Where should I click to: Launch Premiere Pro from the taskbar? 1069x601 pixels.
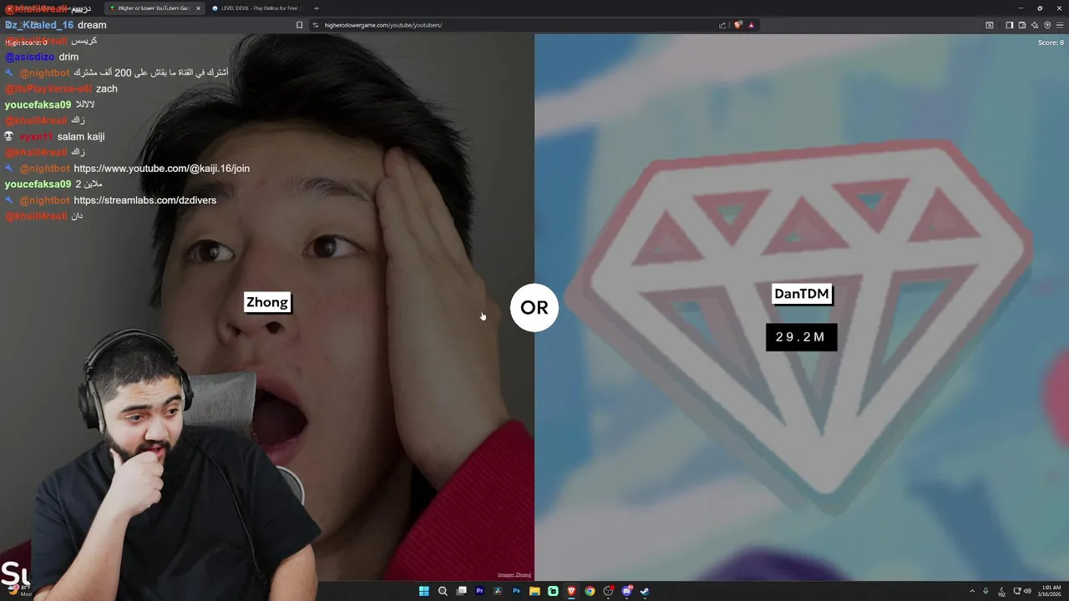click(479, 591)
